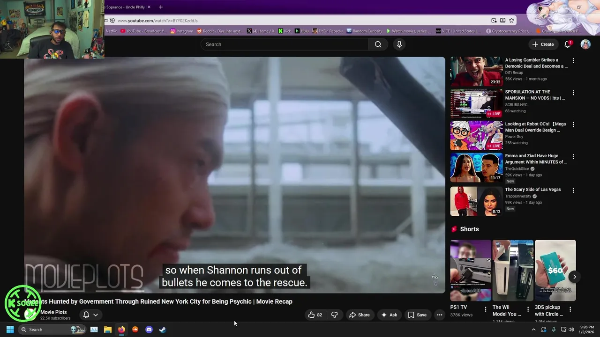Open Firefox from the taskbar
Viewport: 600px width, 337px height.
coord(121,330)
